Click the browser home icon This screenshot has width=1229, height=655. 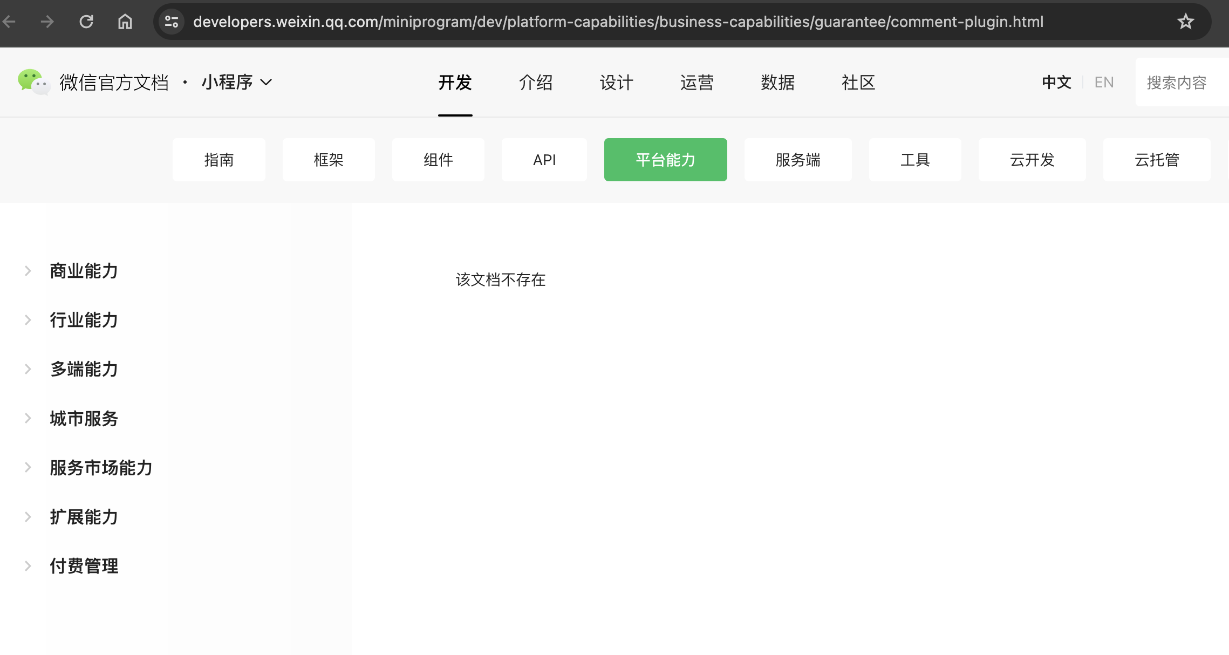tap(125, 22)
